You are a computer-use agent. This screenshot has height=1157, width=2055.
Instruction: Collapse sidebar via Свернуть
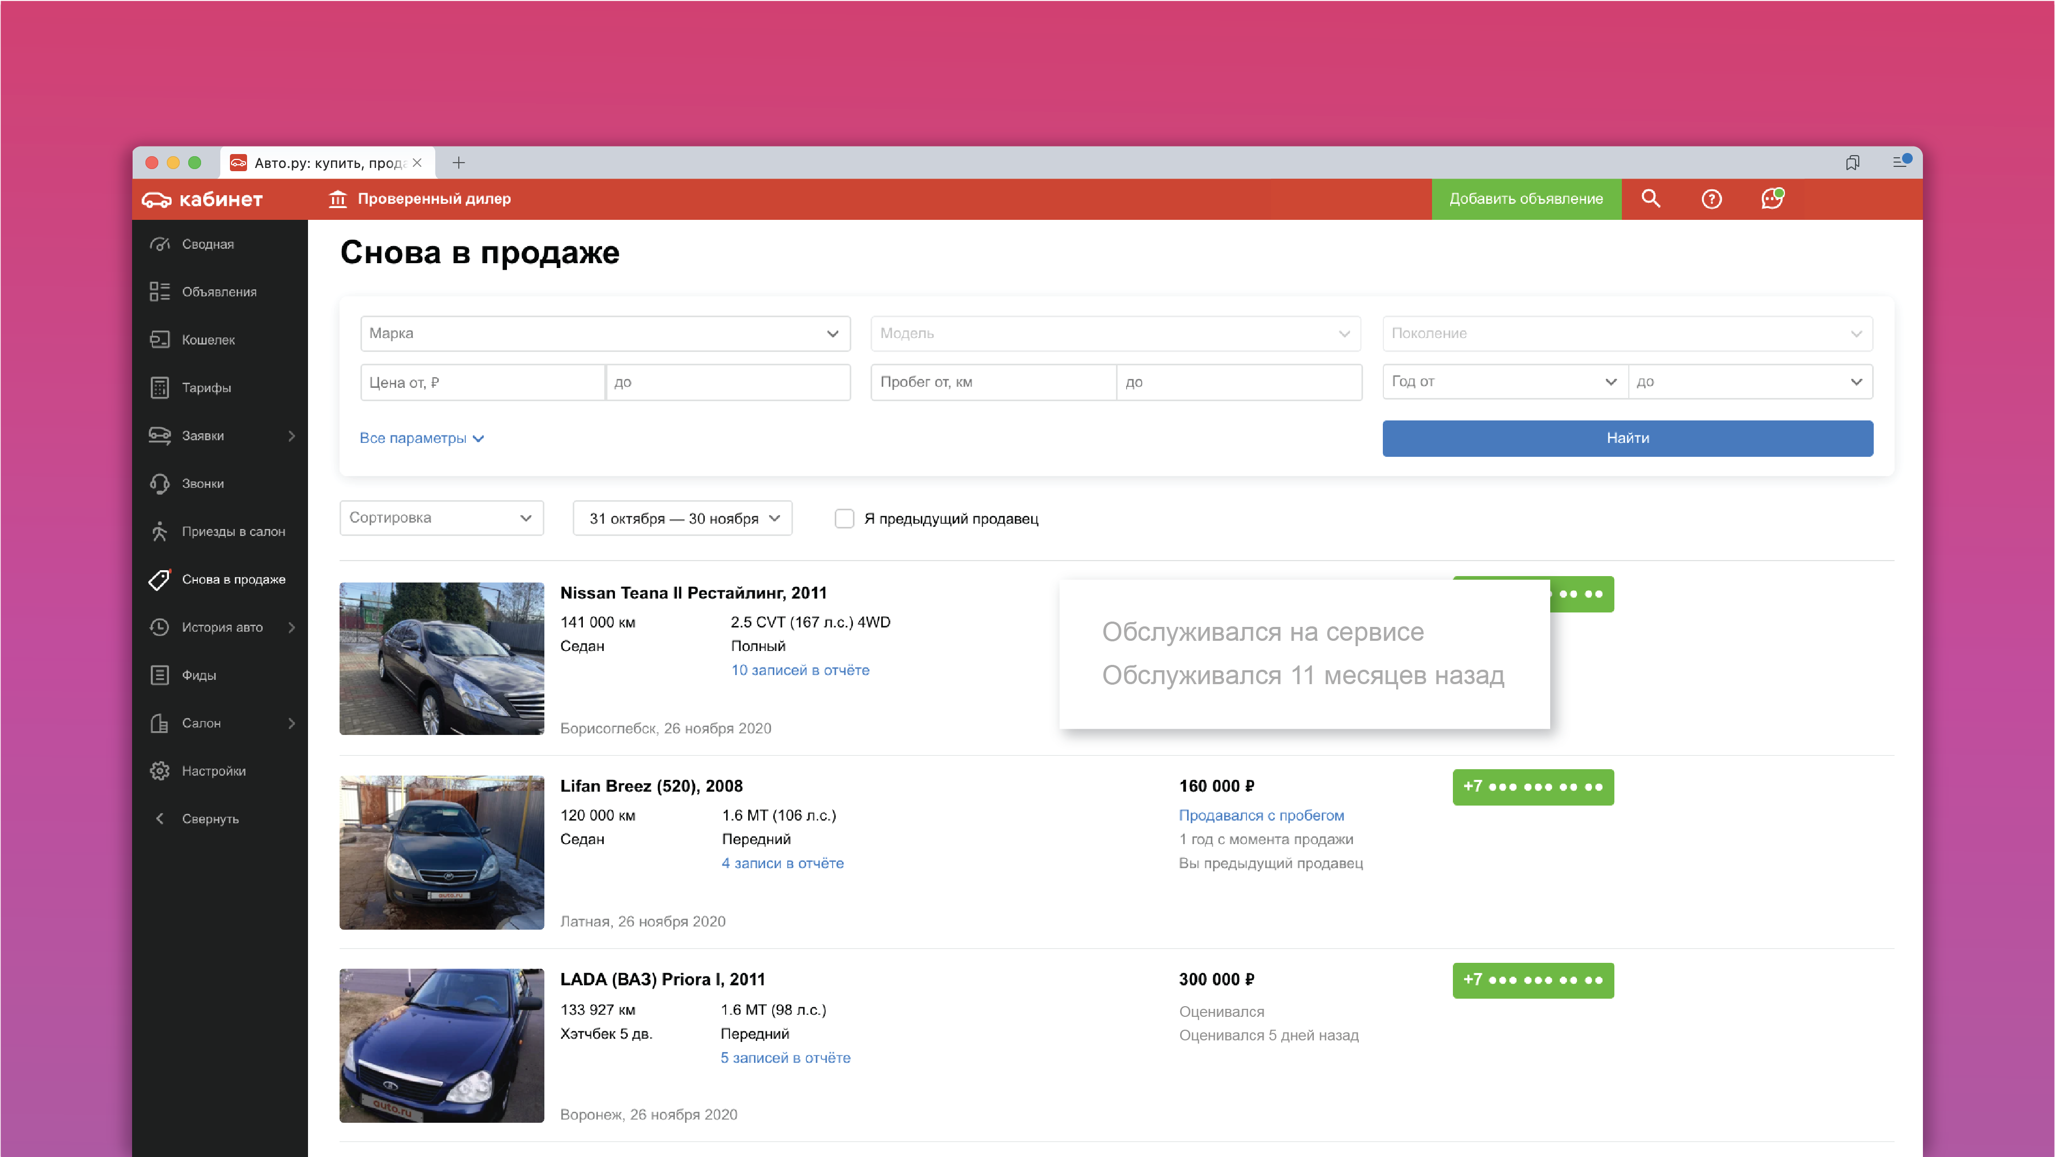point(196,819)
